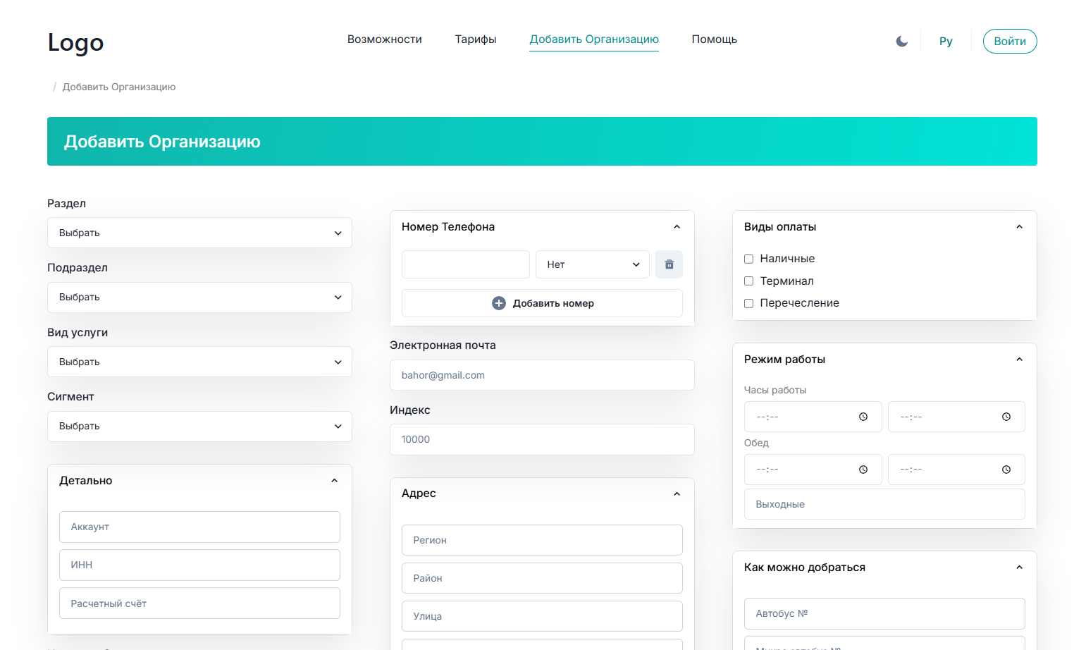
Task: Click clock icon in second Обед field
Action: (1006, 470)
